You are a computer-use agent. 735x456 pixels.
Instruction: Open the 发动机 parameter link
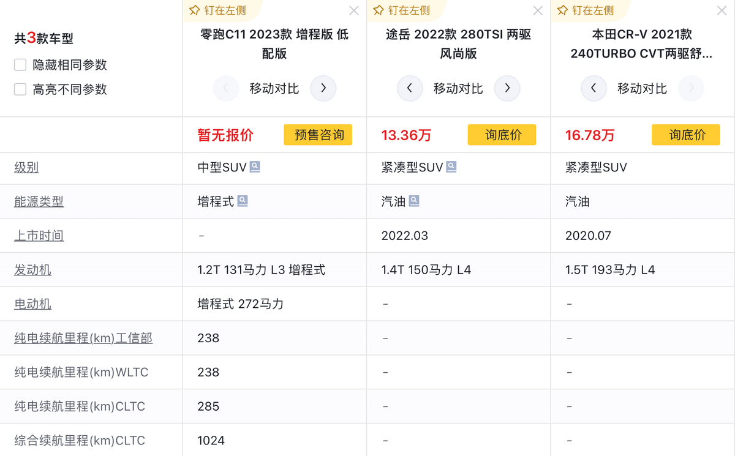(x=32, y=270)
